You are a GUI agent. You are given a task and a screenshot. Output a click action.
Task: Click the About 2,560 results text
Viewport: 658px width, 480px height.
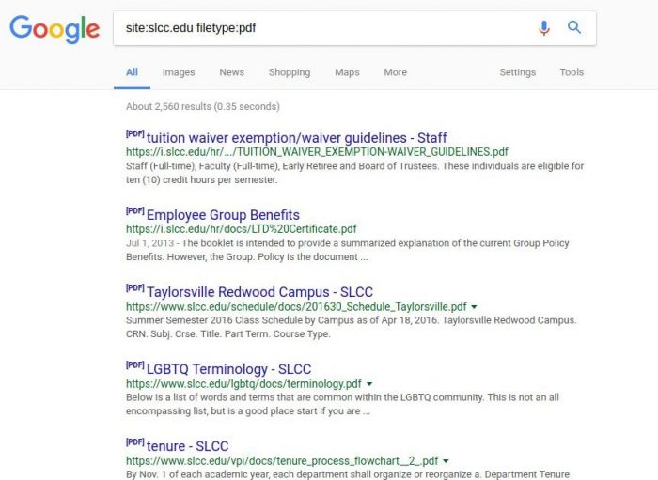pyautogui.click(x=203, y=106)
